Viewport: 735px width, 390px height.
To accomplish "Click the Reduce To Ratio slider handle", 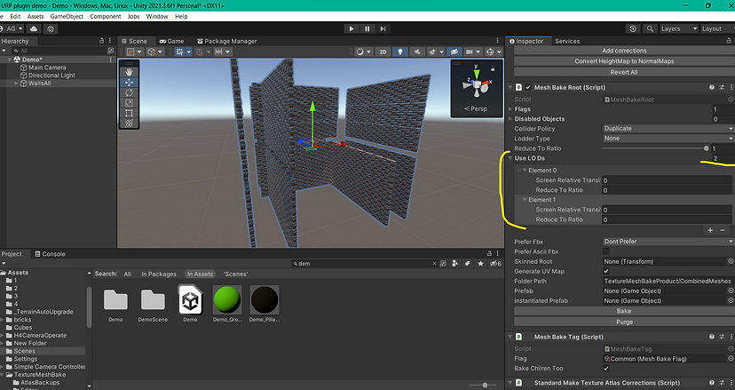I will [706, 148].
